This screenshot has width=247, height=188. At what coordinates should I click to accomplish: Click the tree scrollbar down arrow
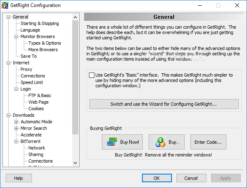coord(75,163)
